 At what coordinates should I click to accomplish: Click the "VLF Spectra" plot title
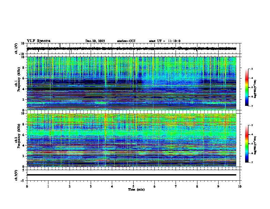[x=39, y=41]
